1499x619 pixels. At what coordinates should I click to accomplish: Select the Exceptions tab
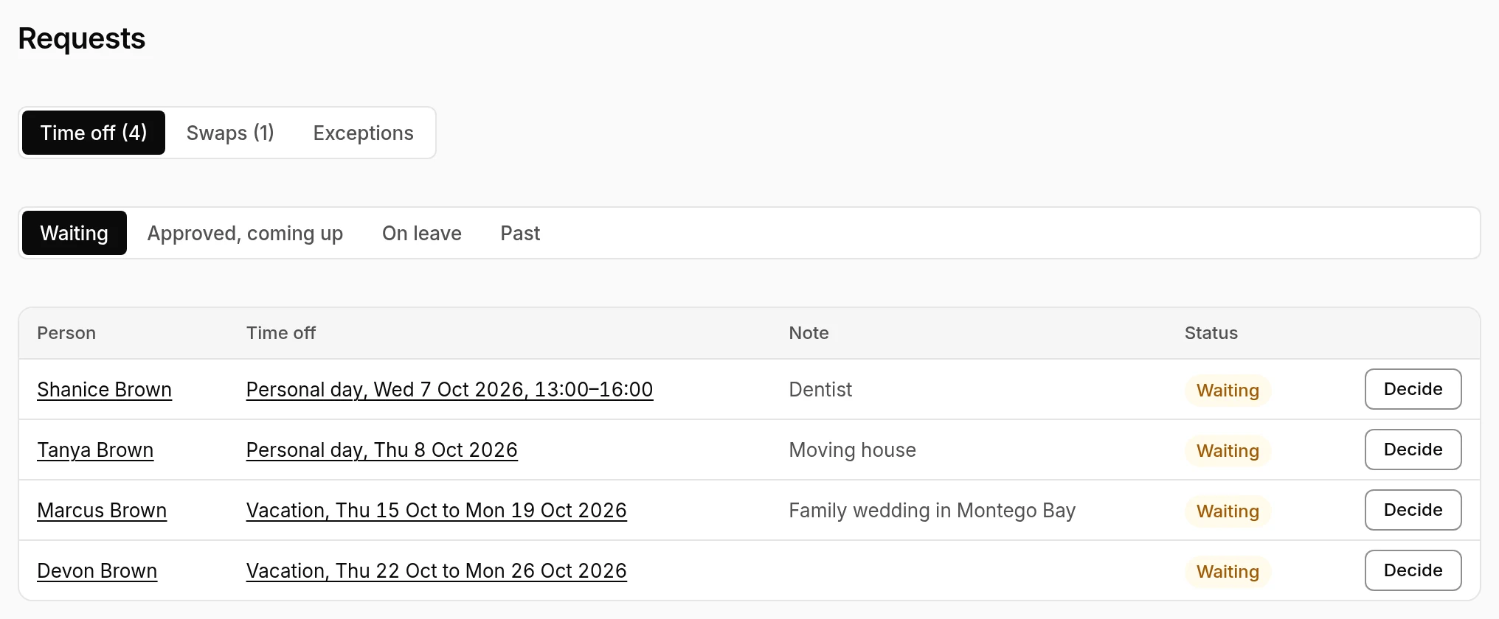[x=363, y=133]
